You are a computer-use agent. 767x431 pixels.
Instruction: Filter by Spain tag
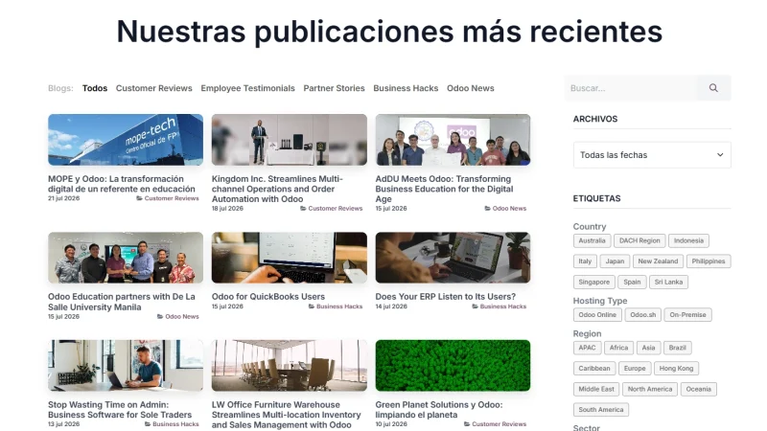tap(632, 282)
